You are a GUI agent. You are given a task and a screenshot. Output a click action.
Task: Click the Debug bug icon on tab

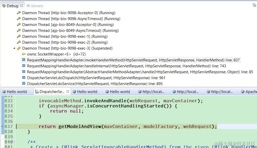coord(4,6)
